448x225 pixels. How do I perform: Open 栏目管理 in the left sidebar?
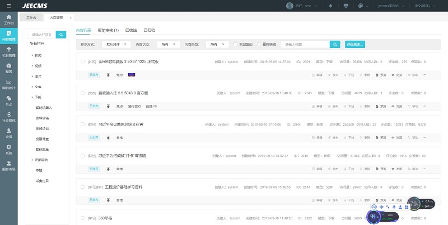coord(8,52)
